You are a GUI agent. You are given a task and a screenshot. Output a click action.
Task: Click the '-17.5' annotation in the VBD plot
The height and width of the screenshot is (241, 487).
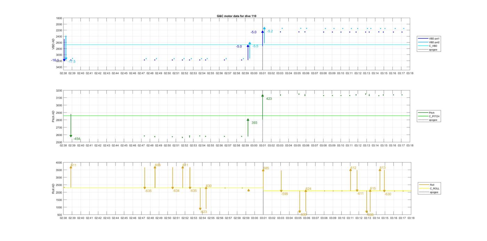(72, 62)
